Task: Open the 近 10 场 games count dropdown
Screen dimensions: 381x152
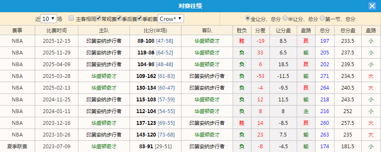Action: [x=49, y=19]
